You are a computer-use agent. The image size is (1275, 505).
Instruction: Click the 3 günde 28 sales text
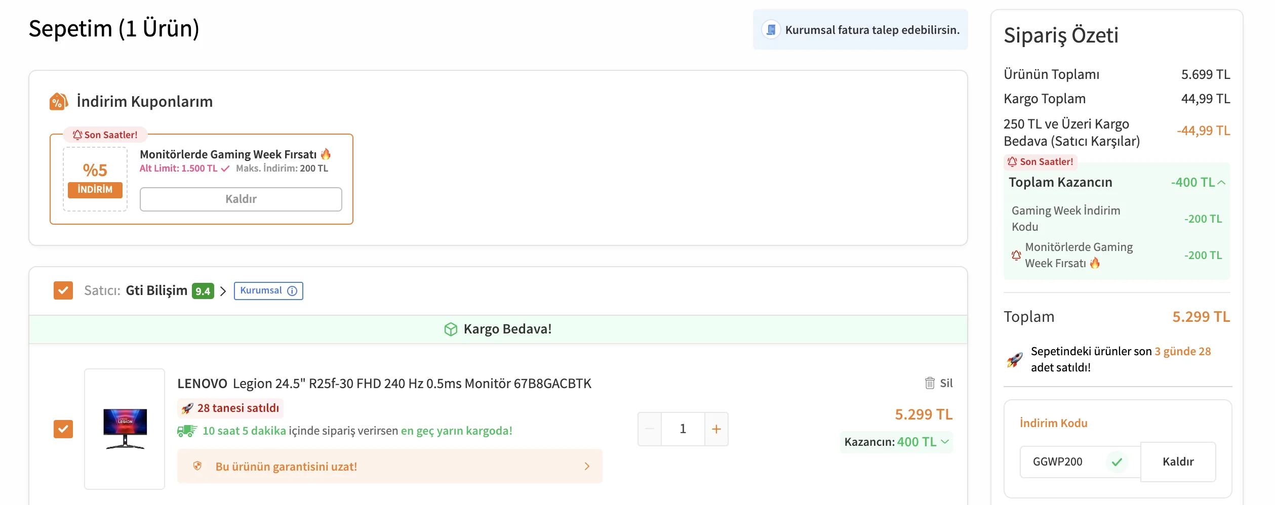[1182, 352]
